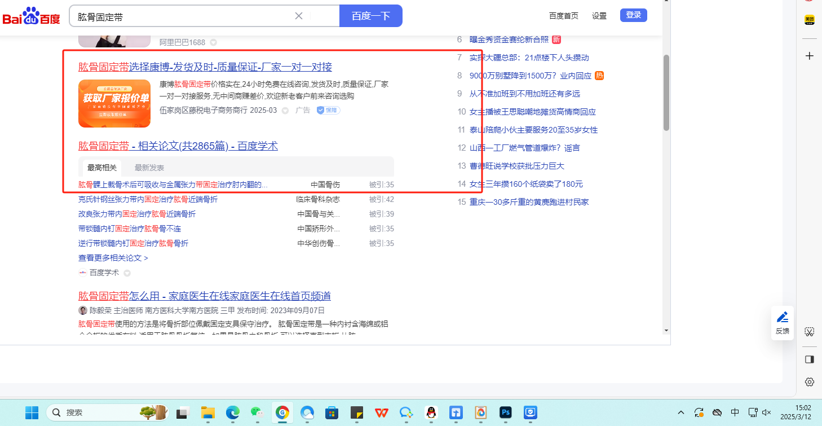
Task: Toggle the Chinese input method indicator
Action: coord(735,412)
